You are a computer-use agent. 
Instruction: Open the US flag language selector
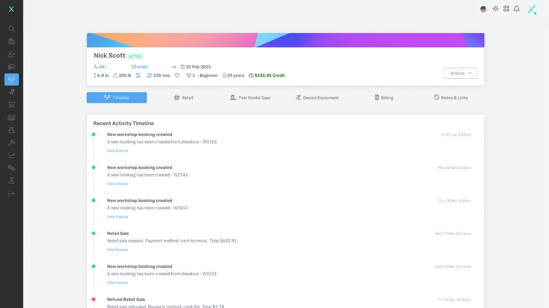[x=483, y=9]
